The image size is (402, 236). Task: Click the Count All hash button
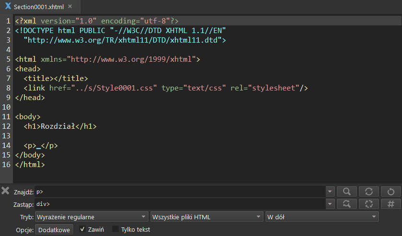tap(391, 204)
